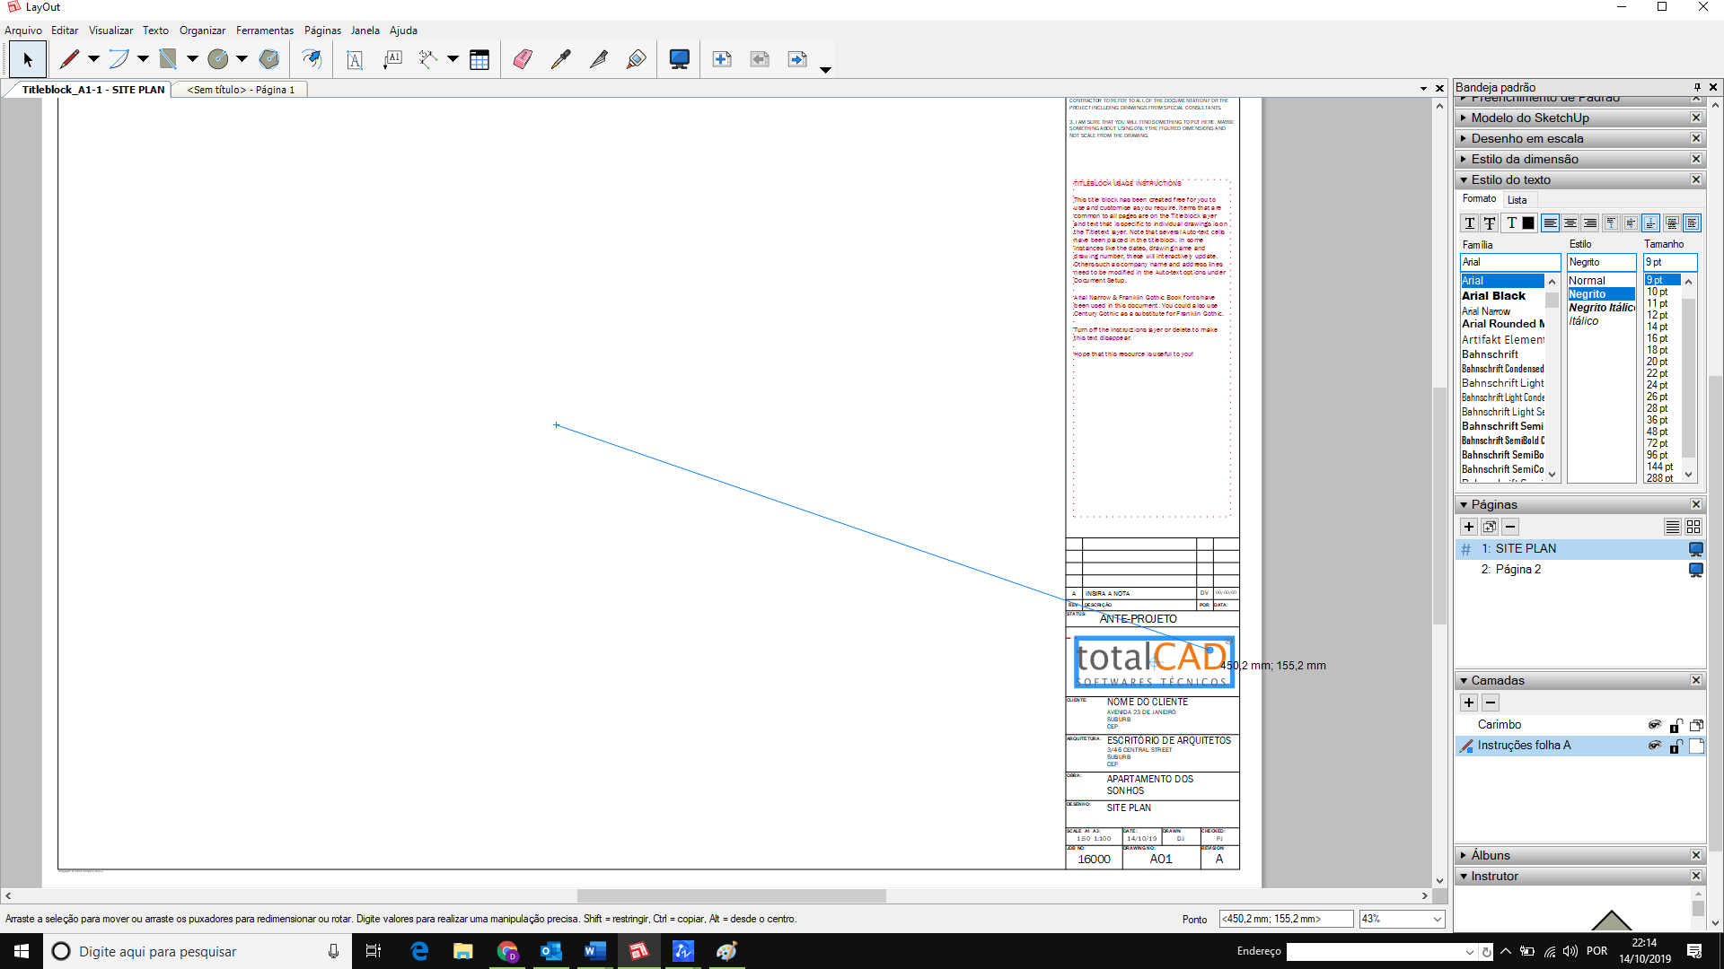Viewport: 1724px width, 969px height.
Task: Activate the Linear Dimension tool
Action: coord(428,59)
